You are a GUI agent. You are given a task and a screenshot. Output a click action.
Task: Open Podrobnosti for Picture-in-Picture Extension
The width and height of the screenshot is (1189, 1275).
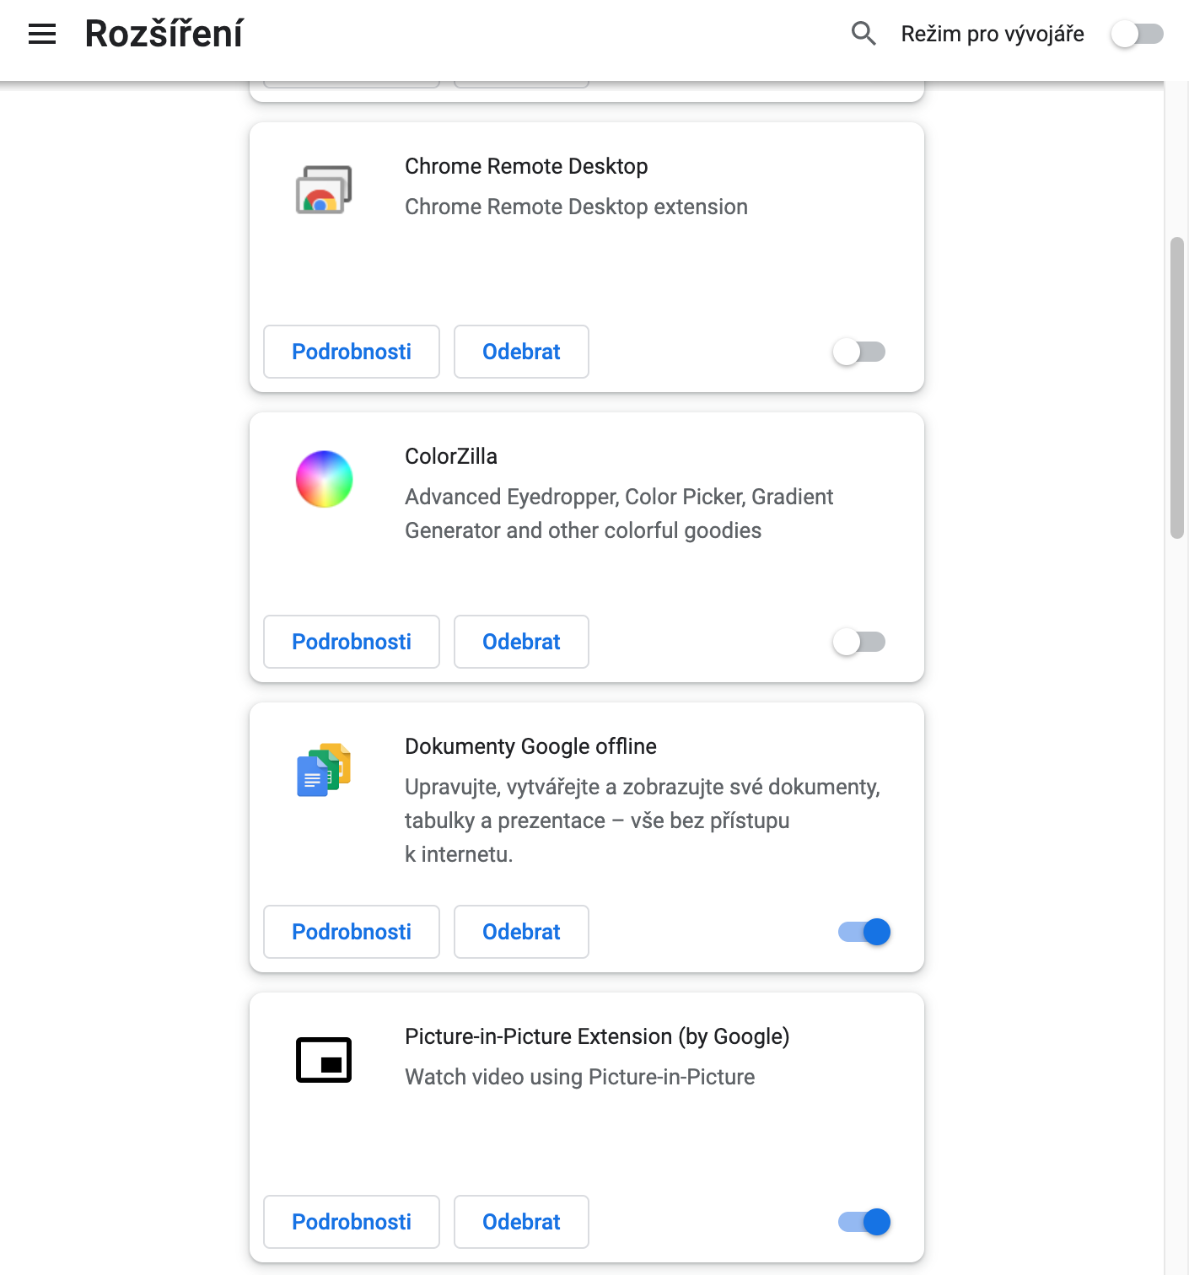tap(352, 1222)
